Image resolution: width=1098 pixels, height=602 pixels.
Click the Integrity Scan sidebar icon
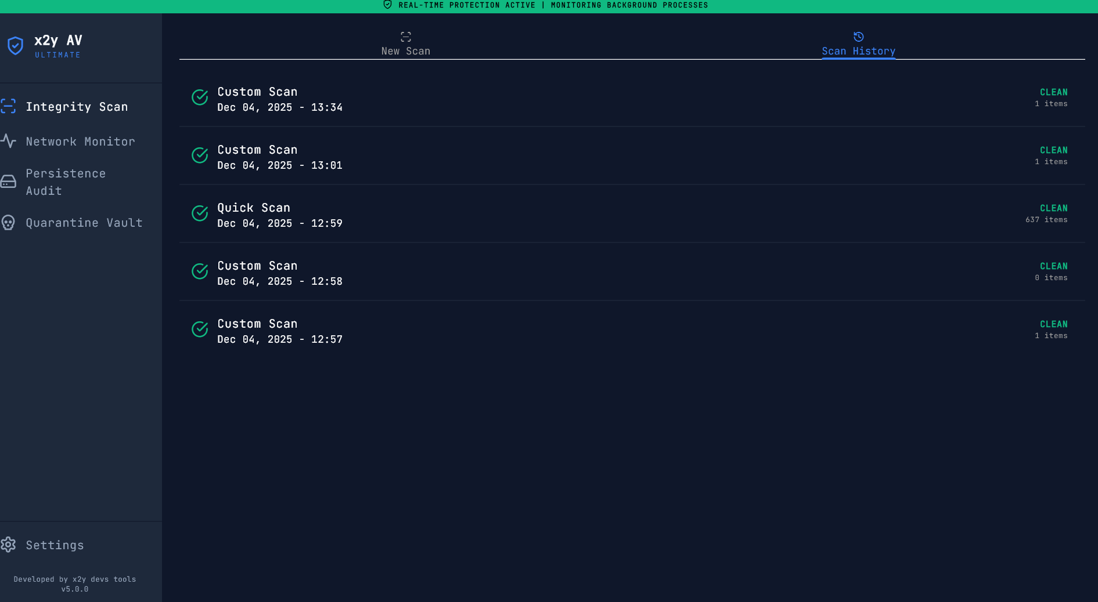[8, 106]
